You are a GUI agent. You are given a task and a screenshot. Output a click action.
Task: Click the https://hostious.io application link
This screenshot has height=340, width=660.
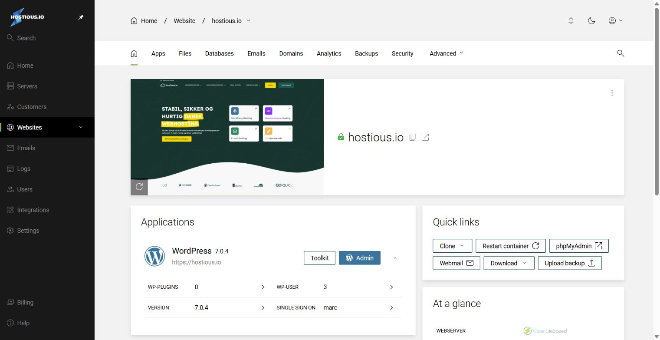pyautogui.click(x=197, y=262)
